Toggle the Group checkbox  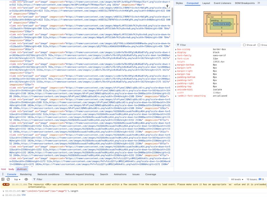(259, 45)
